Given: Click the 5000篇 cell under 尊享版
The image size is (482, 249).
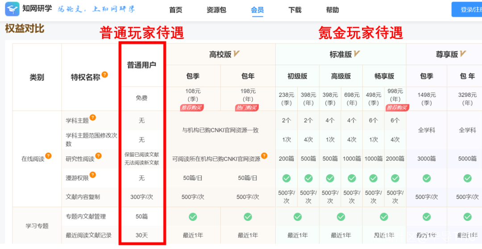Looking at the screenshot, I should [x=467, y=159].
